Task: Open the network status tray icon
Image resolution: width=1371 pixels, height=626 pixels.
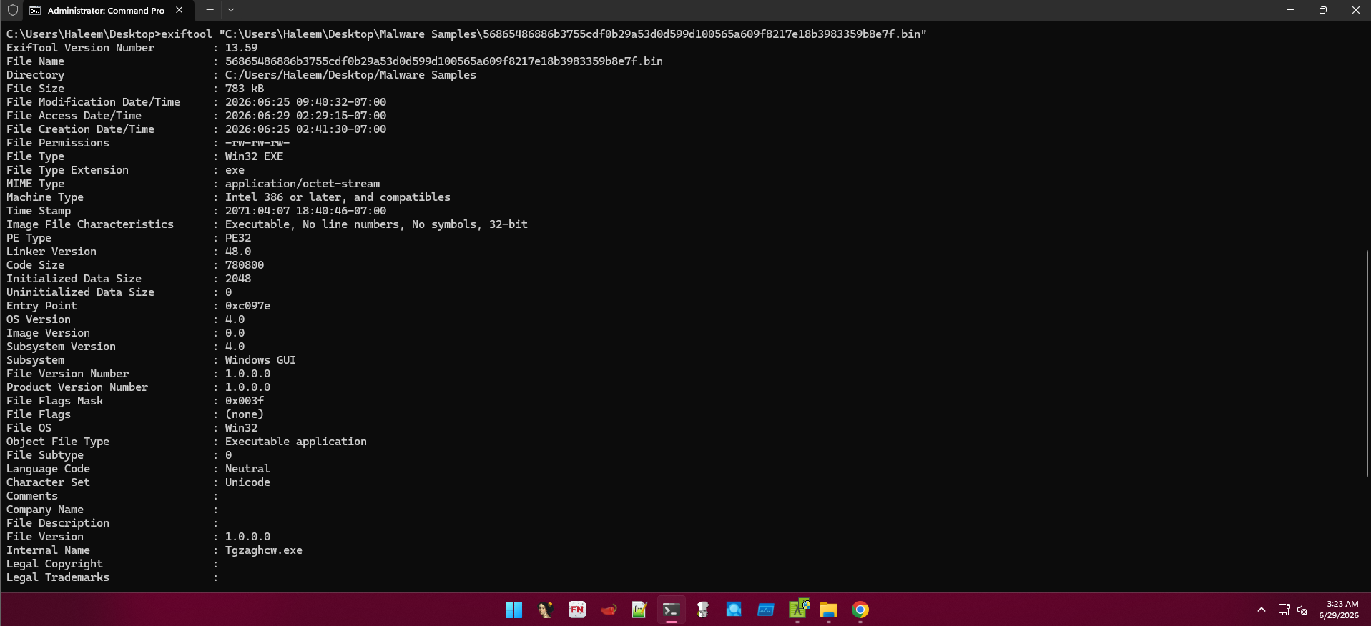Action: pyautogui.click(x=1284, y=610)
